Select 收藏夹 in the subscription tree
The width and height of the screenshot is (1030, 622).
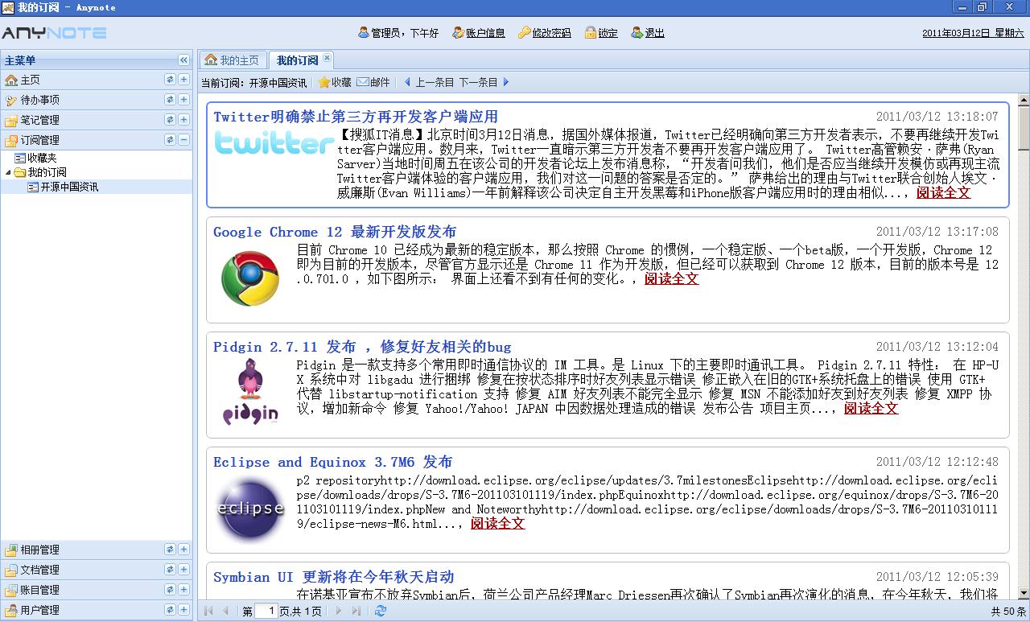tap(42, 159)
